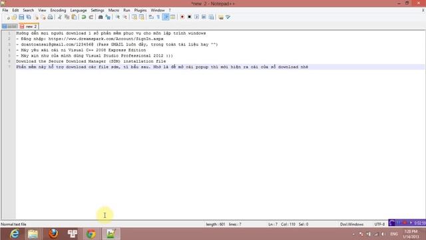Open the Run menu
426x240 pixels.
[x=126, y=11]
